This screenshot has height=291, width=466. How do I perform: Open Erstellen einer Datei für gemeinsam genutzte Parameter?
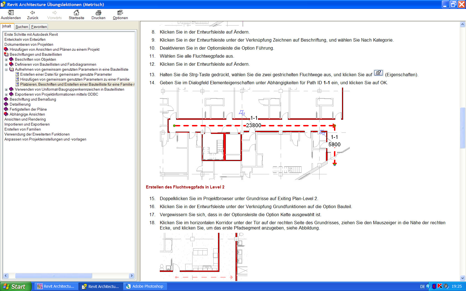(x=66, y=74)
